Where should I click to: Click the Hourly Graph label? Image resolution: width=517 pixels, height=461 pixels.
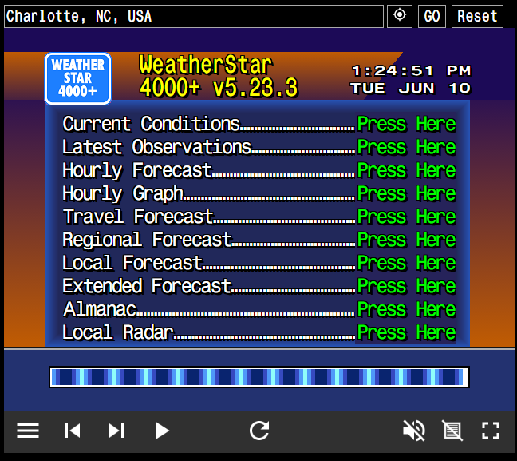[x=123, y=193]
